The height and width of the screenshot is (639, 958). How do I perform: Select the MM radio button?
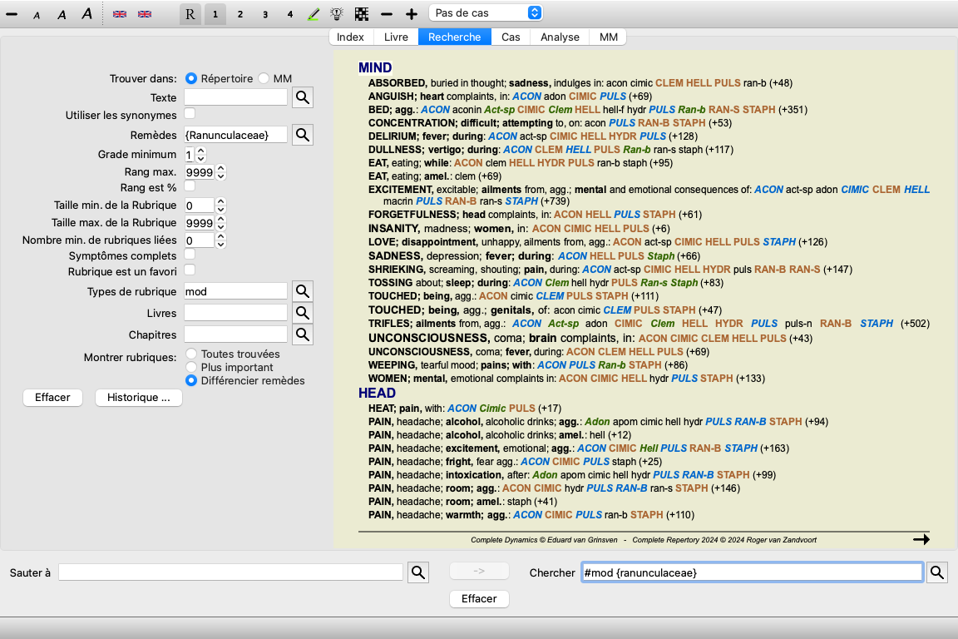point(264,78)
